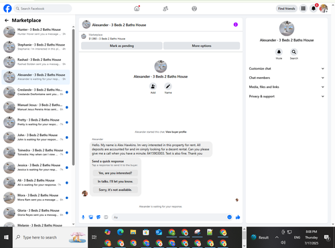This screenshot has width=335, height=248.
Task: Open the Marketplace listing thumbnail header
Action: tap(84, 36)
